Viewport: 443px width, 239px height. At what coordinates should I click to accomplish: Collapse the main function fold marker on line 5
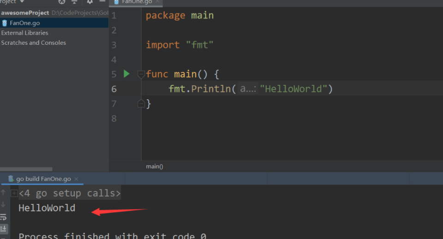[141, 74]
